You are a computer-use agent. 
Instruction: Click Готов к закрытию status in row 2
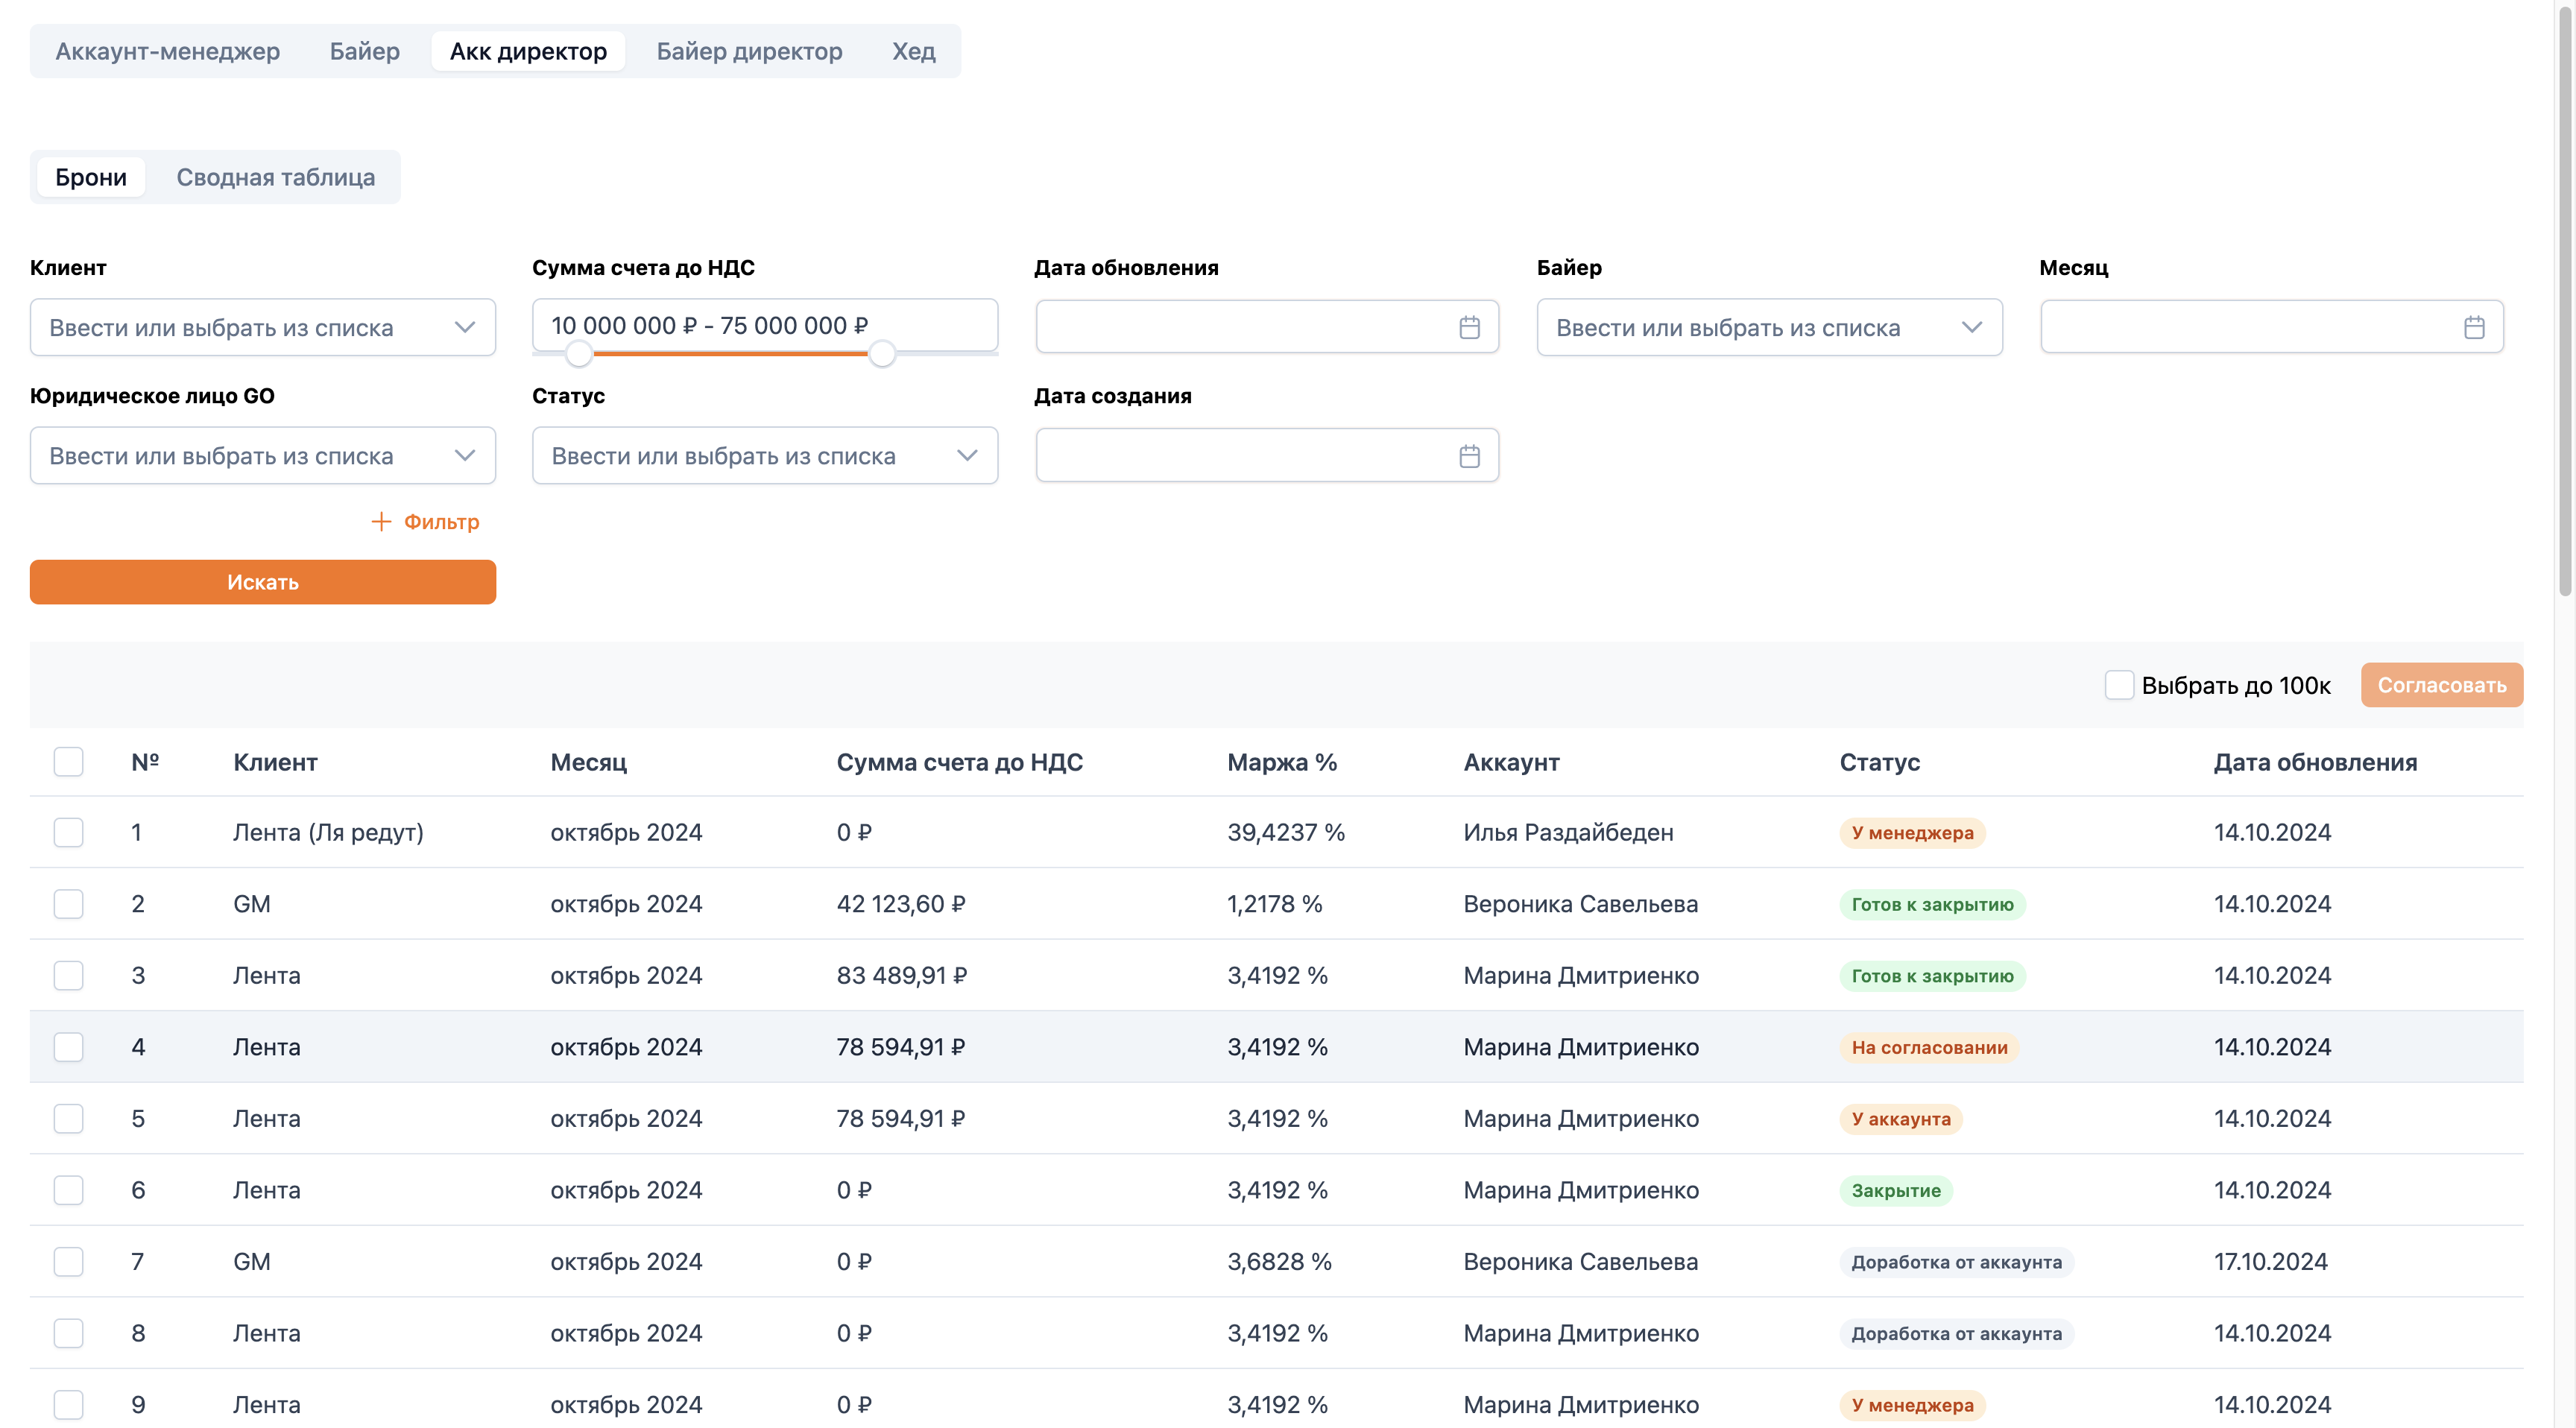1932,904
